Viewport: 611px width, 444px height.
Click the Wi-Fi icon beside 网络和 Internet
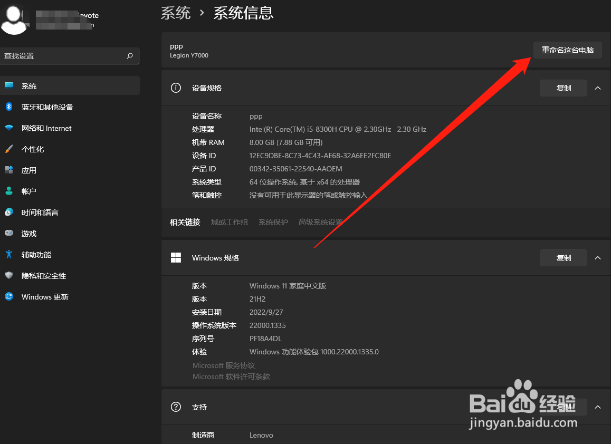point(9,128)
